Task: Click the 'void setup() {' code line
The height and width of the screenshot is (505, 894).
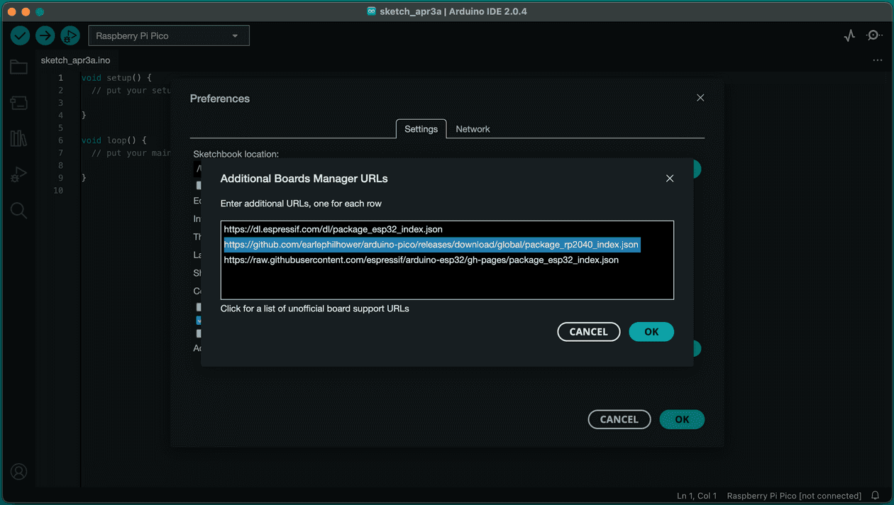Action: (x=116, y=78)
